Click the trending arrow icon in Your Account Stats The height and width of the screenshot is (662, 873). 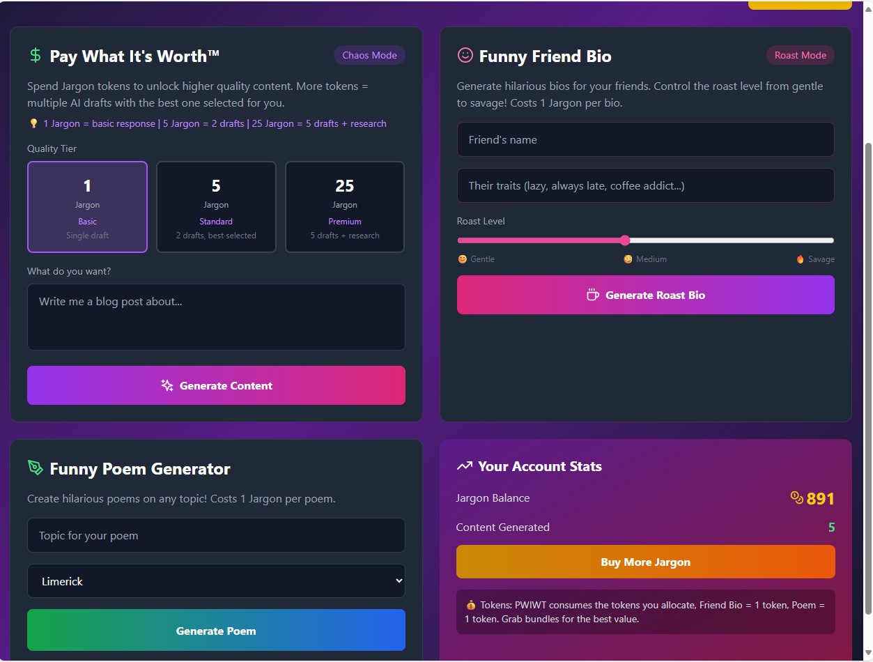(x=464, y=465)
